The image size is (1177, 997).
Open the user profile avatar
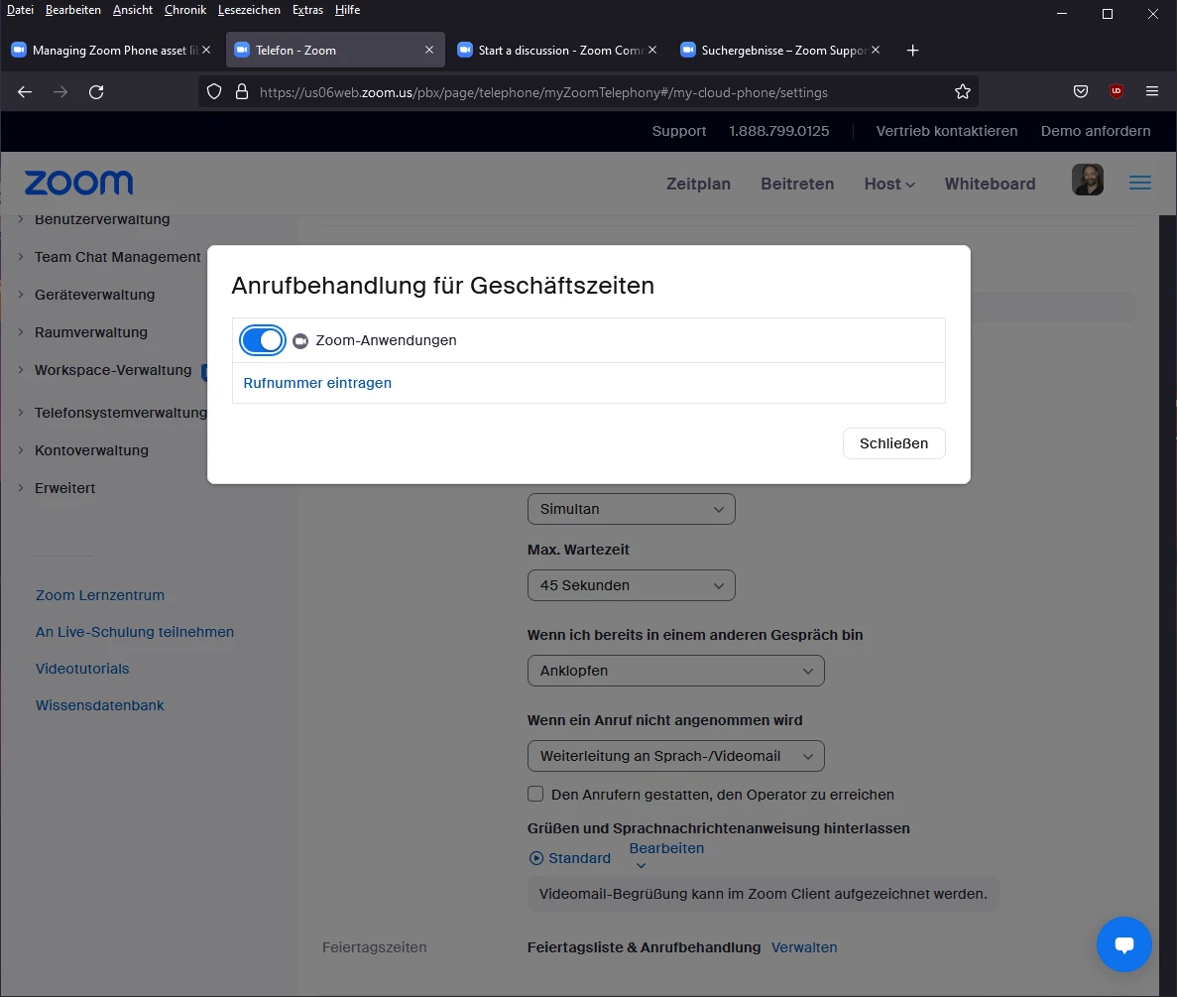point(1087,180)
